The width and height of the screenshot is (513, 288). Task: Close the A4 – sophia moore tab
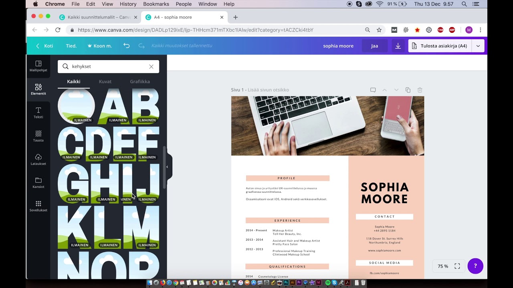tap(222, 17)
